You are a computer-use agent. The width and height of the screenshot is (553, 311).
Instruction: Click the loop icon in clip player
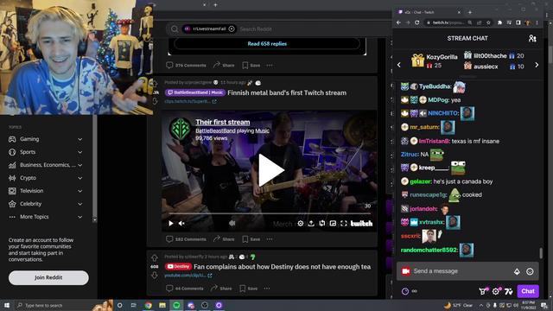(322, 224)
